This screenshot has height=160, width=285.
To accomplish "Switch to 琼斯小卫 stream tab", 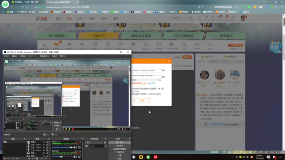I will pos(99,36).
